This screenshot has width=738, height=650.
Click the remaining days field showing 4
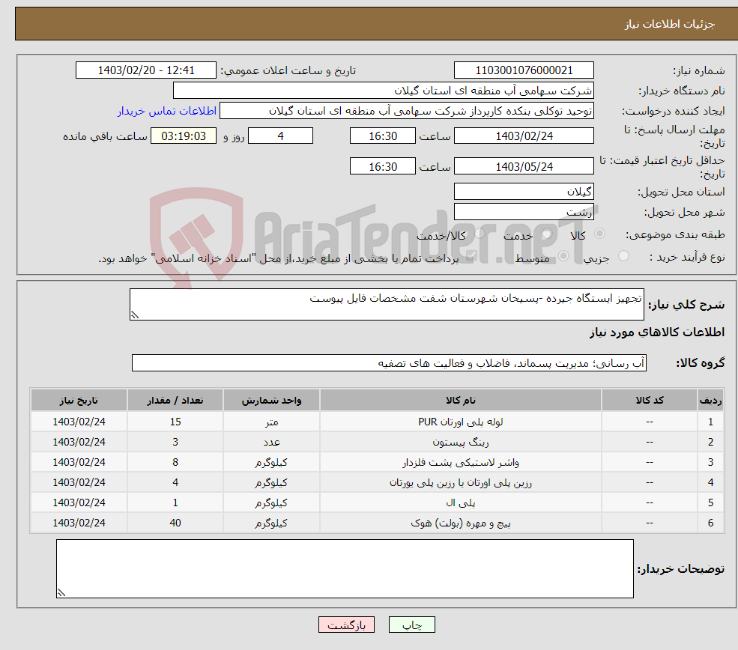coord(280,136)
